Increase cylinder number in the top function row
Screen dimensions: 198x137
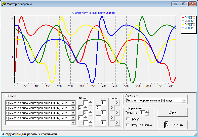pyautogui.click(x=90, y=101)
